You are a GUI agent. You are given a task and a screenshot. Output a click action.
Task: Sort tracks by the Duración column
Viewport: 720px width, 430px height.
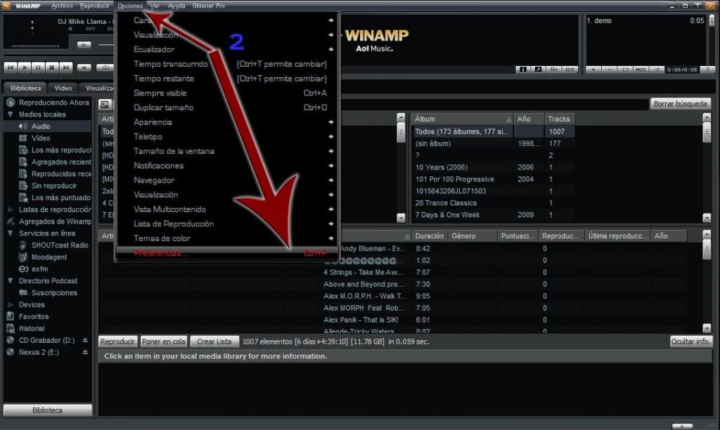(430, 236)
